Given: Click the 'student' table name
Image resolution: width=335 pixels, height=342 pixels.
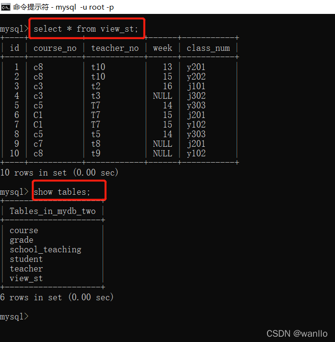Looking at the screenshot, I should pyautogui.click(x=26, y=259).
